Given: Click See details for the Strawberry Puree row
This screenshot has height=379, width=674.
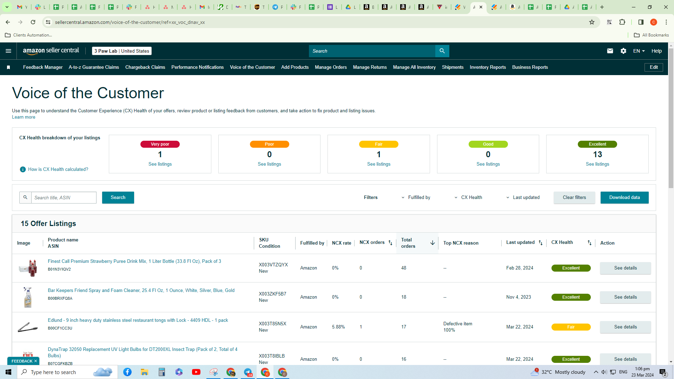Looking at the screenshot, I should (x=626, y=268).
